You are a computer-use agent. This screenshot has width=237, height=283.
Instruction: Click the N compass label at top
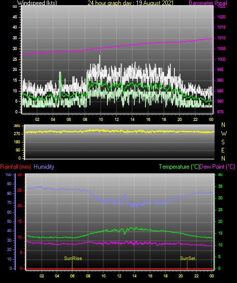pos(223,125)
